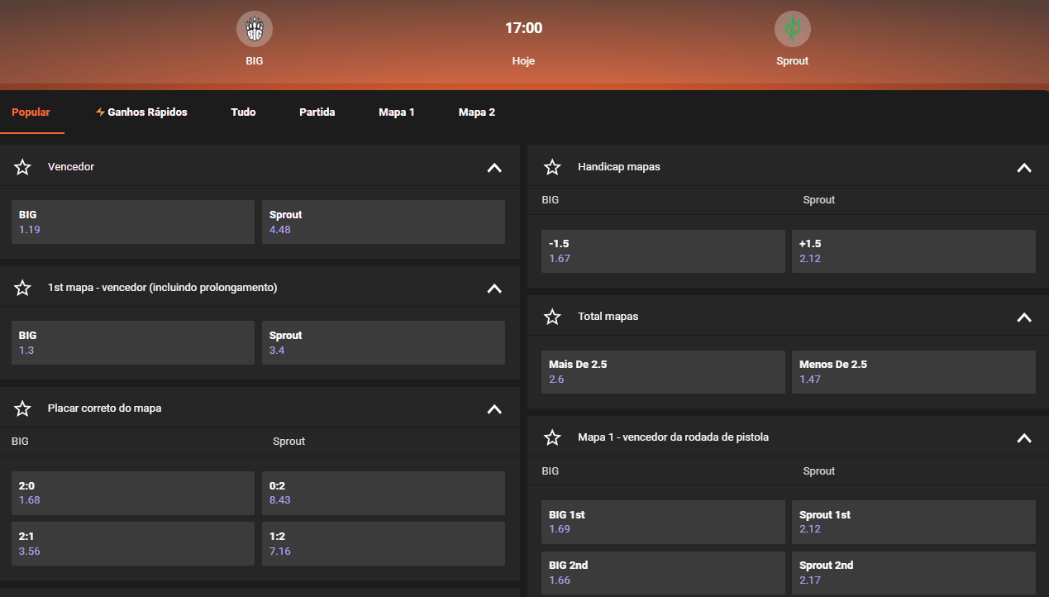Favorite the Handicap mapas market star
This screenshot has height=597, width=1049.
552,167
